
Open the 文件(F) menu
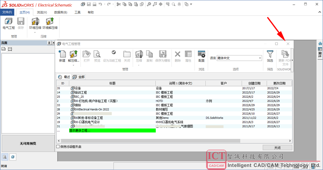pos(7,12)
